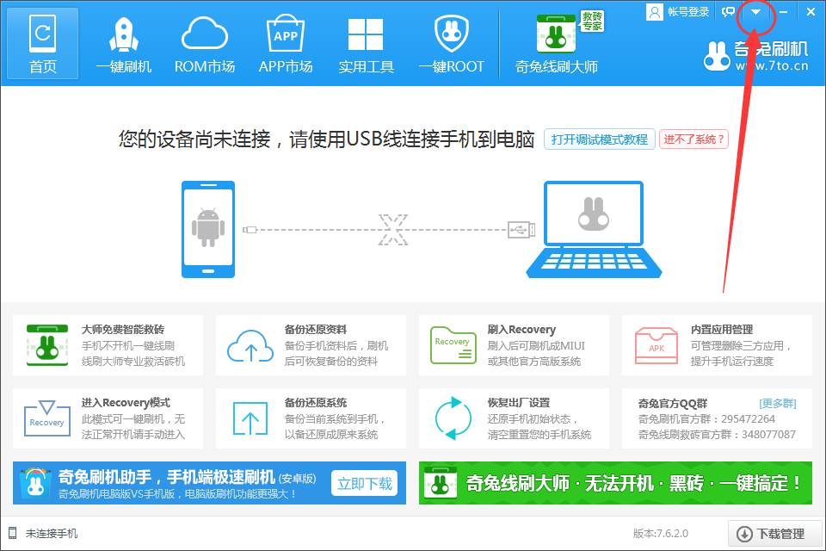Open the 一键刷机 rocket icon

(x=123, y=33)
